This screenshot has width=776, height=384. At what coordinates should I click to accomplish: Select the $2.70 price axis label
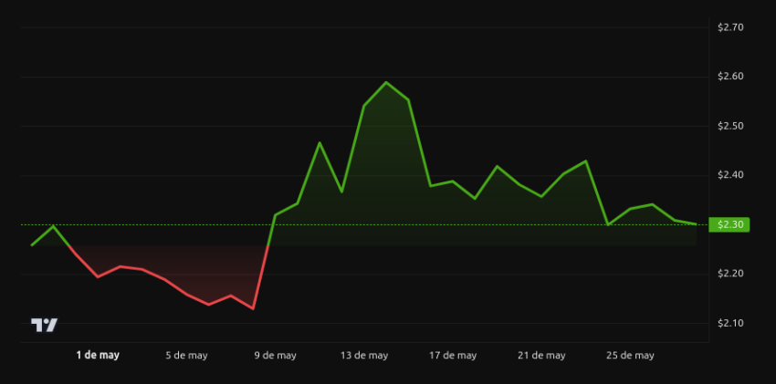click(x=730, y=27)
